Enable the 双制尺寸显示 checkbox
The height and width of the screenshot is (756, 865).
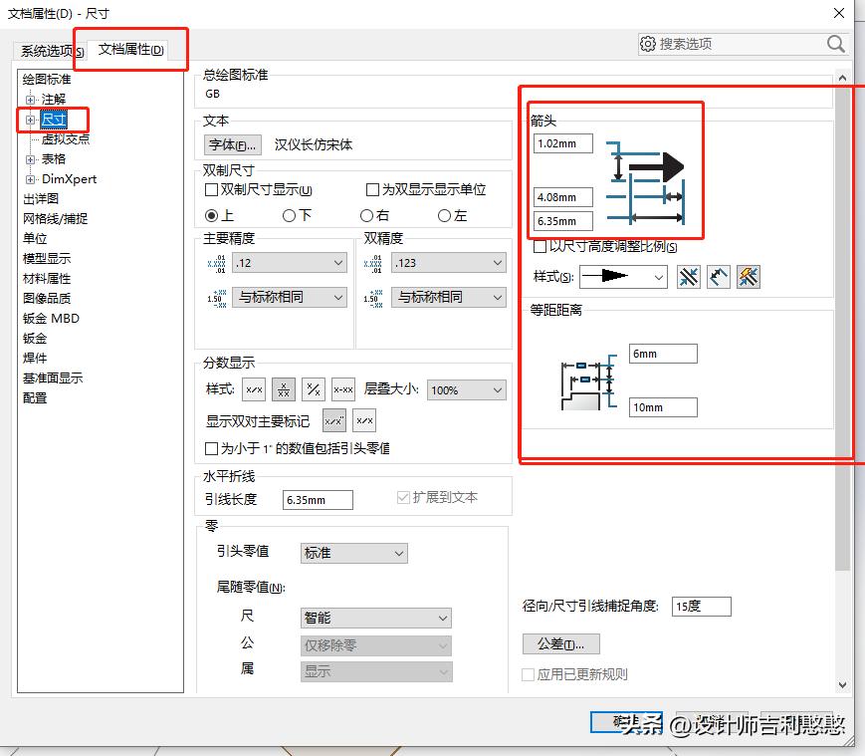click(x=210, y=190)
